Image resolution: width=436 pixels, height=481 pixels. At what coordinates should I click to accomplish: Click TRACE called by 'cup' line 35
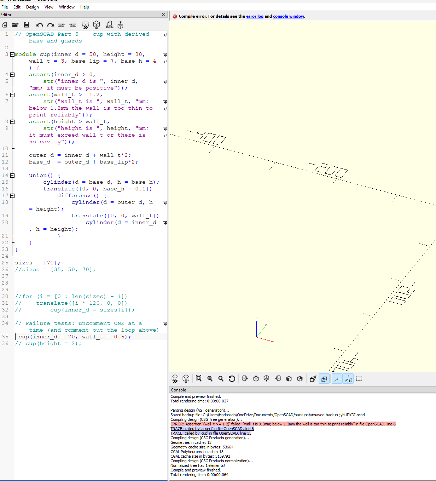(211, 433)
